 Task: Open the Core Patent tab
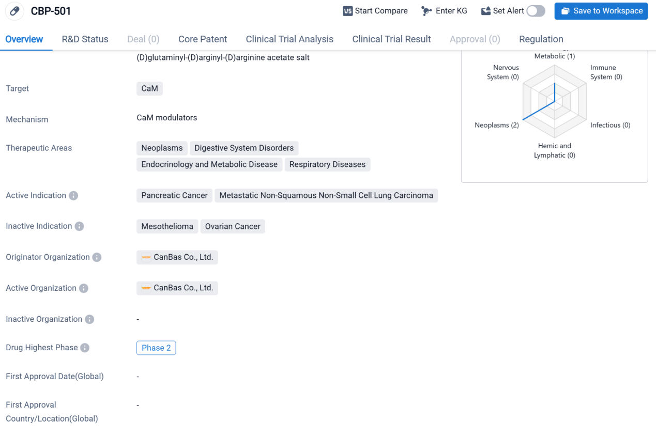203,39
